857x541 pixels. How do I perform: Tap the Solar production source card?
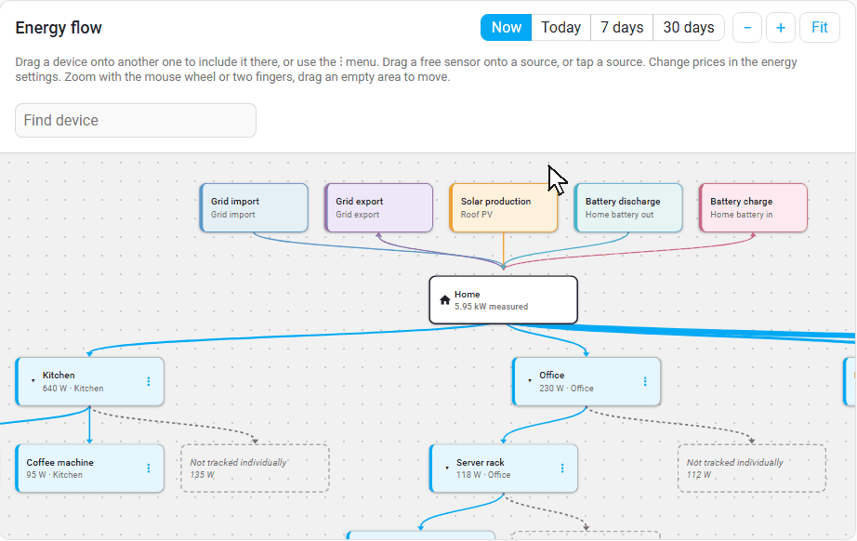click(x=504, y=207)
